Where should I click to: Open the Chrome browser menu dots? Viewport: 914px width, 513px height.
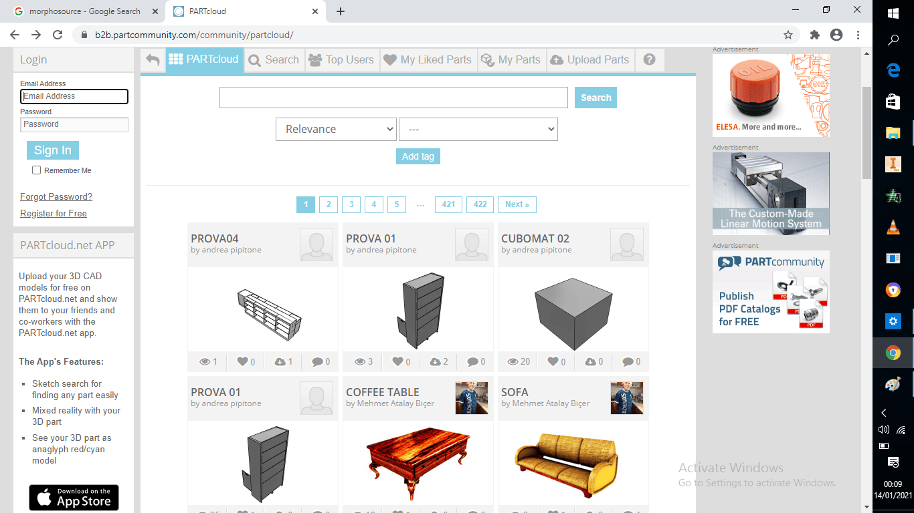pos(858,34)
